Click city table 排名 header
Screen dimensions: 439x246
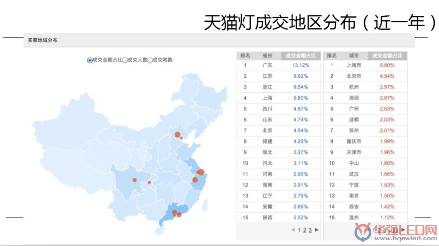pyautogui.click(x=332, y=56)
